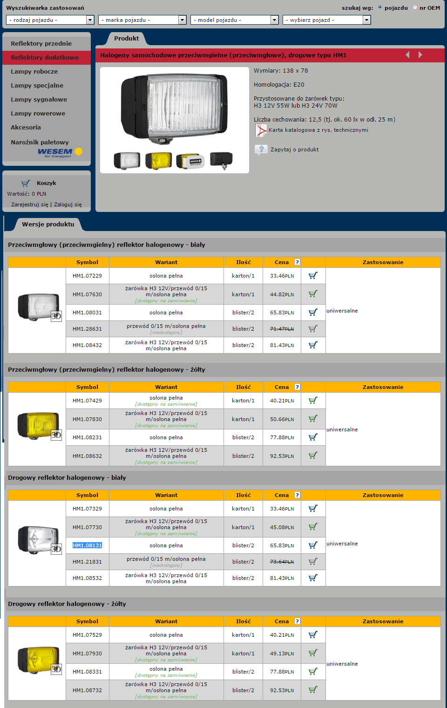
Task: Open 3D view of yellow fog lamp
Action: point(56,435)
